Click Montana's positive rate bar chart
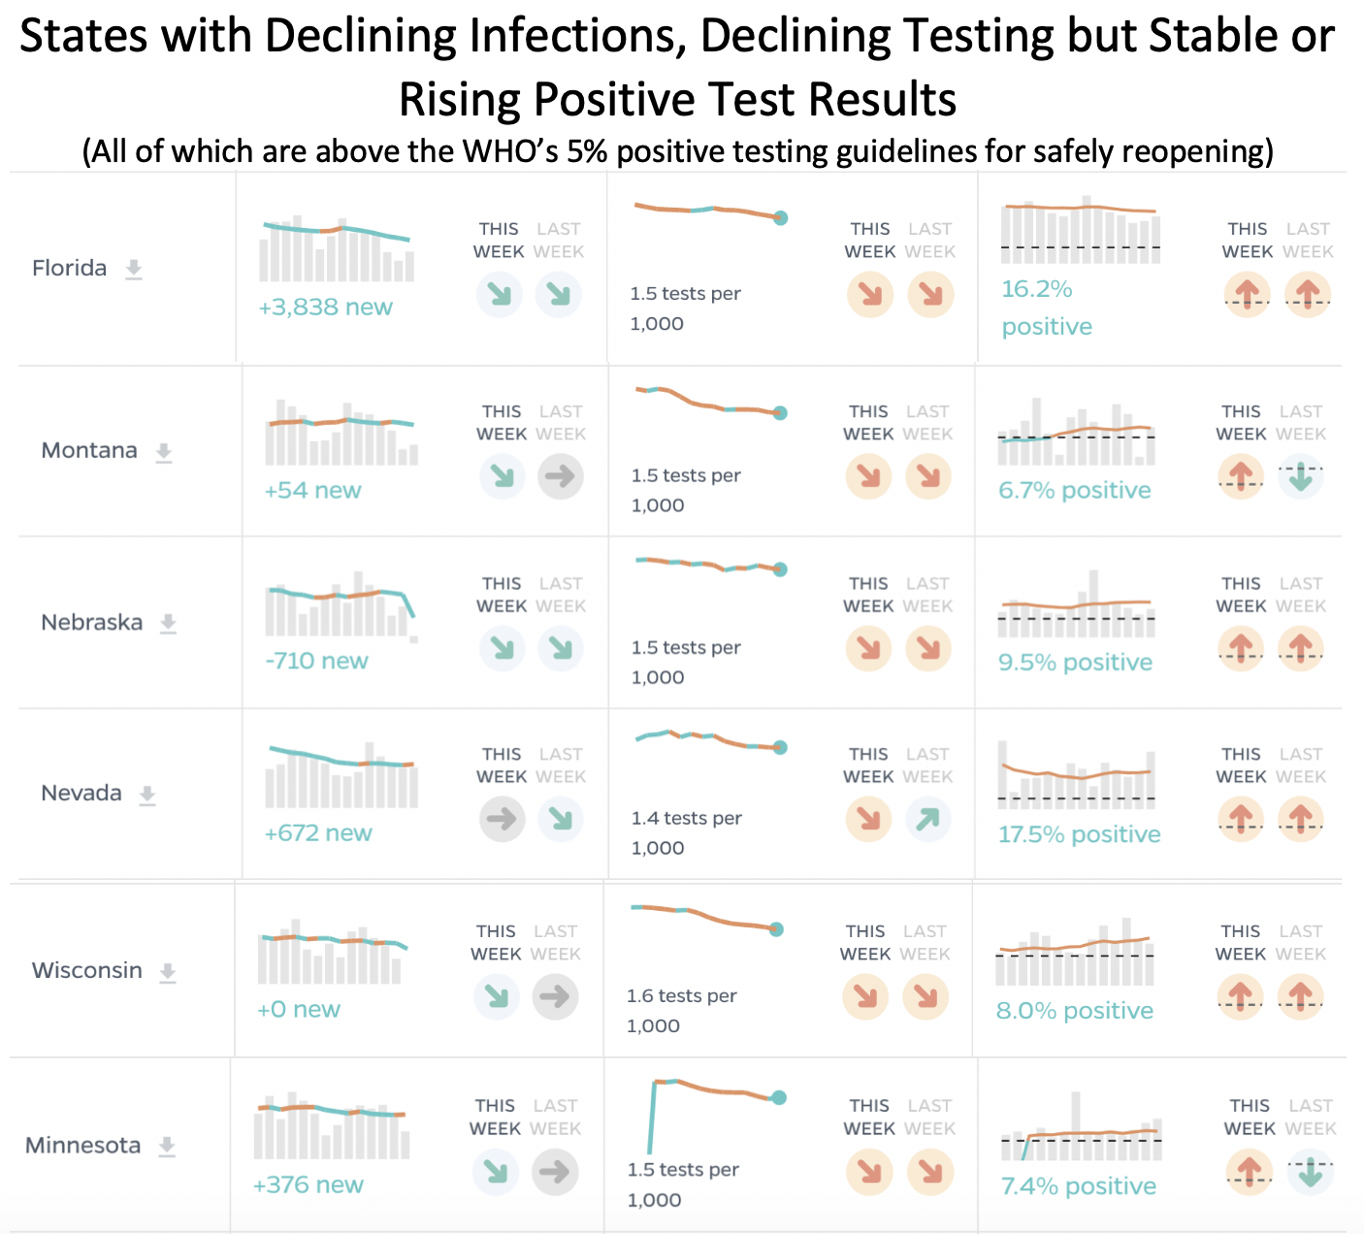Screen dimensions: 1364x1234 point(1076,434)
